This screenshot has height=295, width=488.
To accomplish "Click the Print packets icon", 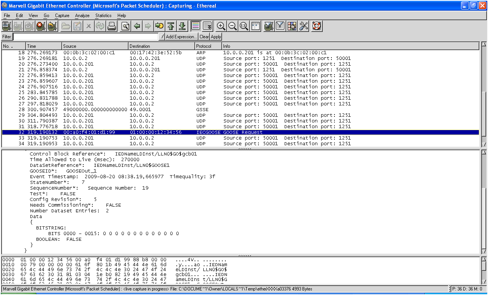I will (112, 26).
